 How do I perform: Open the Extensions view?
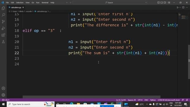click(x=3, y=35)
